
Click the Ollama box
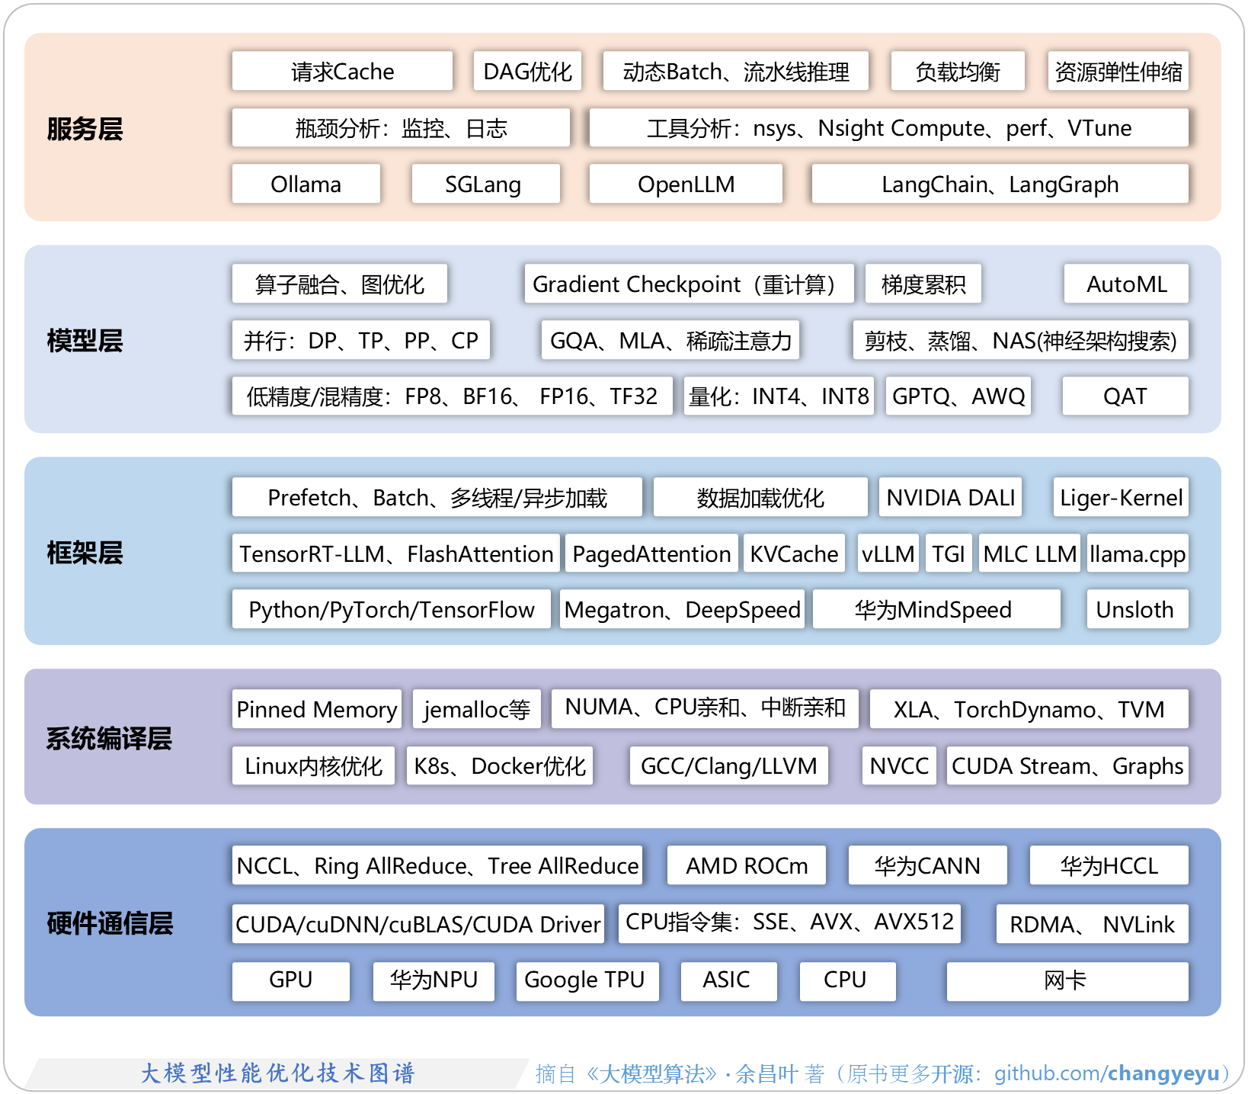click(306, 184)
